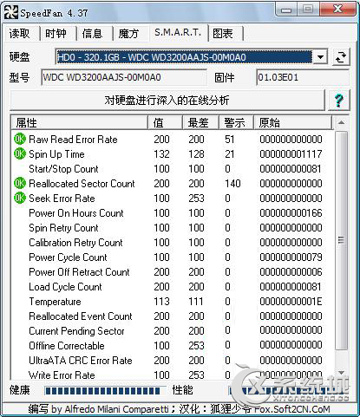Click the scroll down arrow of attribute list
The width and height of the screenshot is (360, 417).
pos(341,373)
